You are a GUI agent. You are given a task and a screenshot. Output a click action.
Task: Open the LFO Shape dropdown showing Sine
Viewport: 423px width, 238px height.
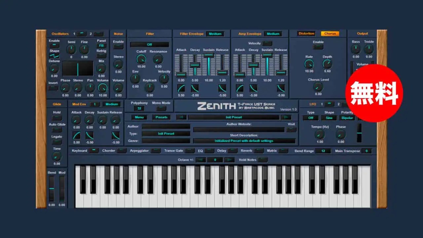[x=329, y=118]
